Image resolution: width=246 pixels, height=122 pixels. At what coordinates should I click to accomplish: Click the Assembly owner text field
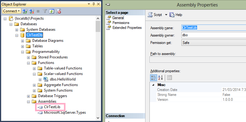[x=214, y=35]
